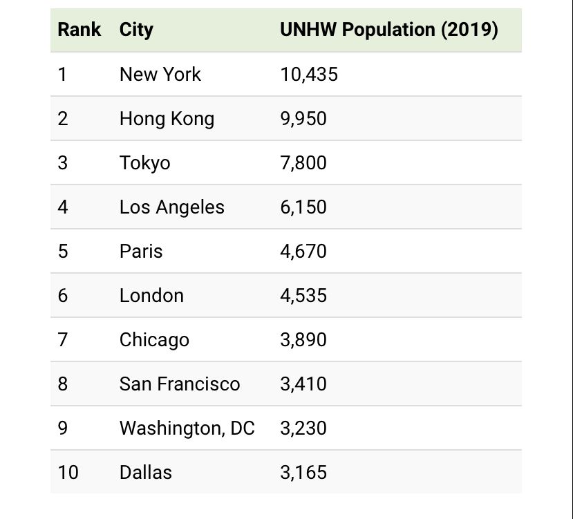Image resolution: width=573 pixels, height=519 pixels.
Task: Click the 4,670 population value
Action: [303, 251]
